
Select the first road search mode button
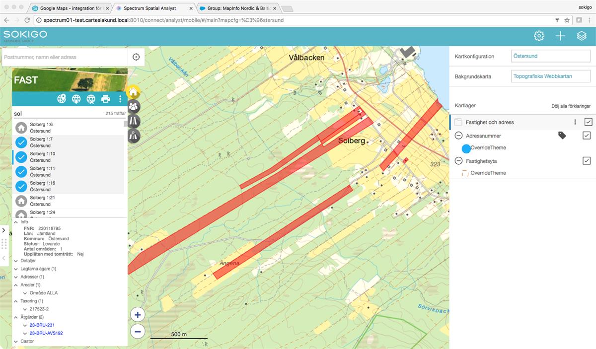pyautogui.click(x=134, y=121)
